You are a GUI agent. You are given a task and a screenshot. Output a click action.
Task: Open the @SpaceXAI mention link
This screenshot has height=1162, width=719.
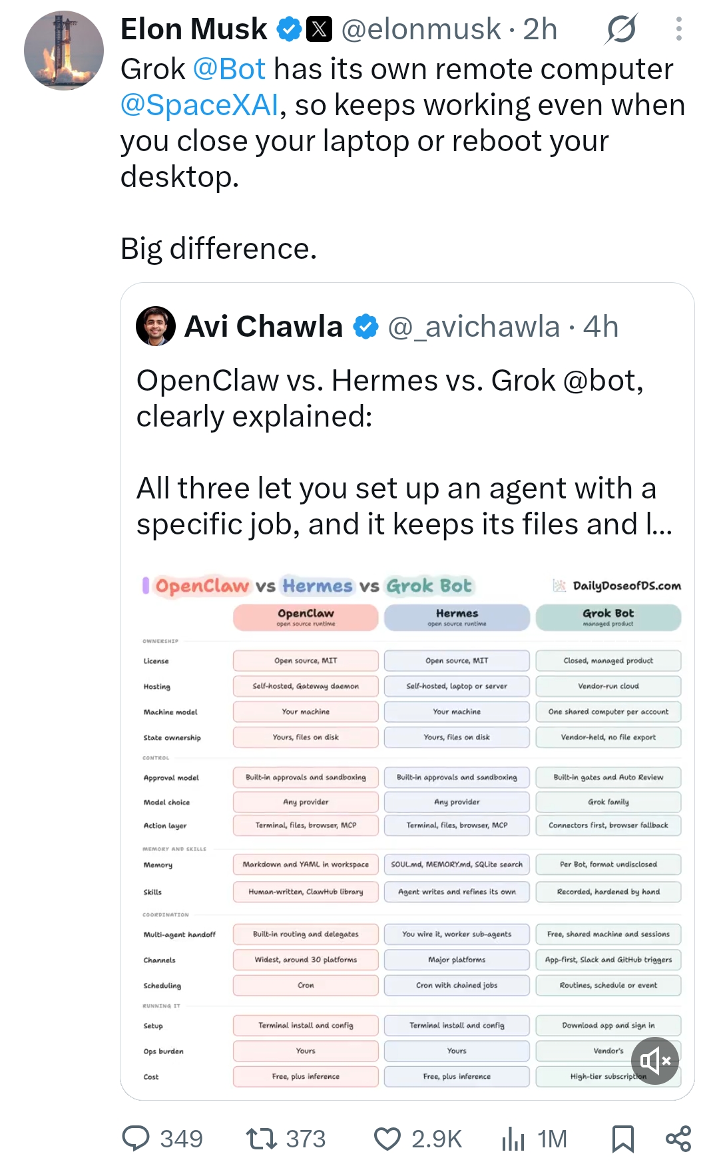(x=199, y=105)
